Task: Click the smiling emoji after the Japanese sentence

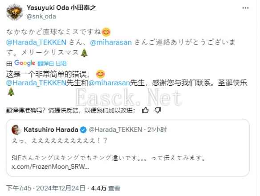Action: [106, 32]
